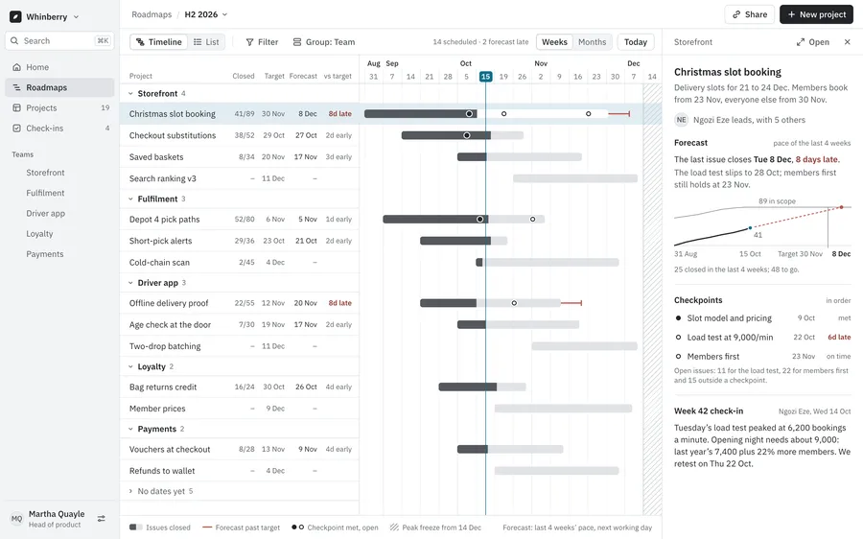Open the Group: Team dropdown
Viewport: 863px width, 539px height.
pos(324,42)
